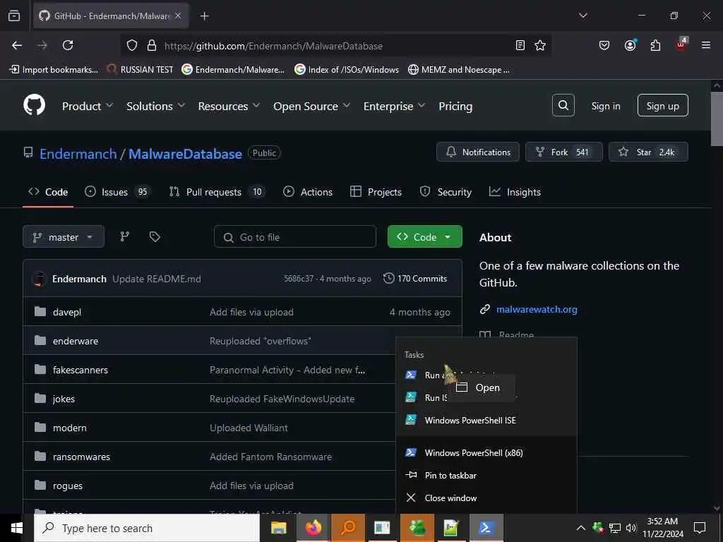
Task: Open the ransomwares folder
Action: click(x=82, y=457)
